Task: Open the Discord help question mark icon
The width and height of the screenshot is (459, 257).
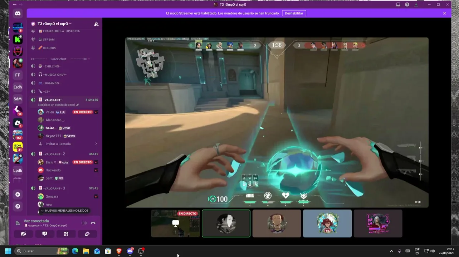Action: click(407, 5)
